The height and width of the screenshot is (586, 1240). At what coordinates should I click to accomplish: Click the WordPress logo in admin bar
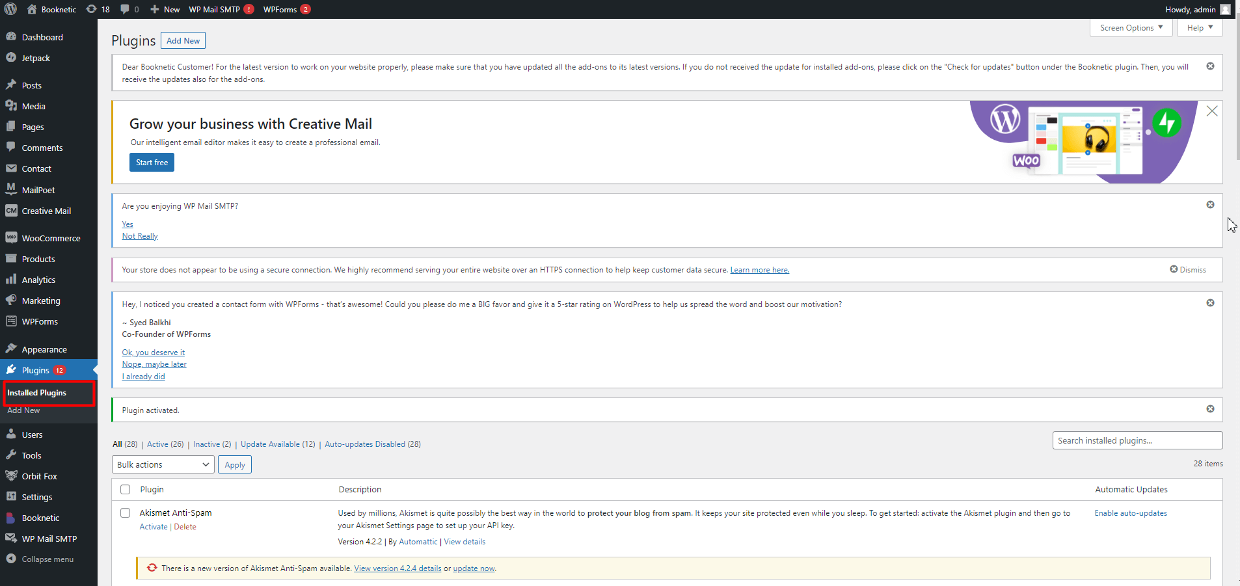pos(10,9)
